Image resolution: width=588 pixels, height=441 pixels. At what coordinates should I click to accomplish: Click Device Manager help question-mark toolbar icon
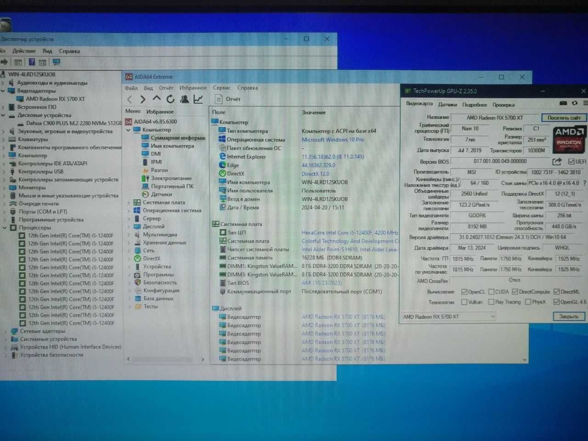pyautogui.click(x=32, y=62)
